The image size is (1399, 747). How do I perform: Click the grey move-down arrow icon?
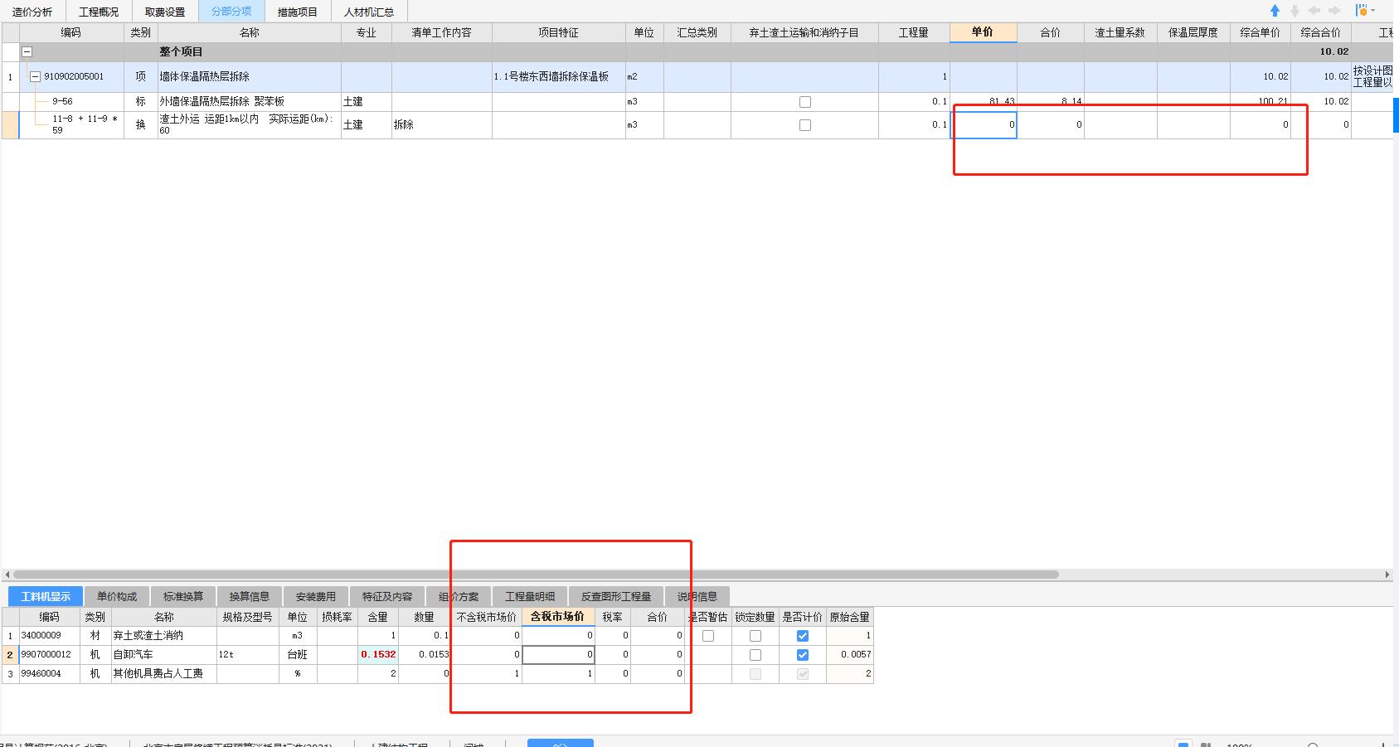pos(1295,11)
